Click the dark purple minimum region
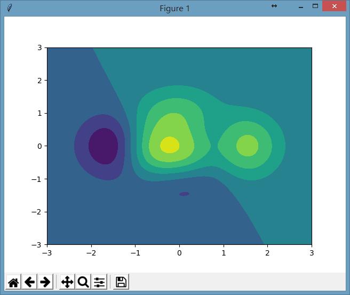350x295 pixels. [103, 146]
